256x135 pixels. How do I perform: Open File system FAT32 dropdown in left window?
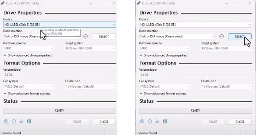point(29,86)
